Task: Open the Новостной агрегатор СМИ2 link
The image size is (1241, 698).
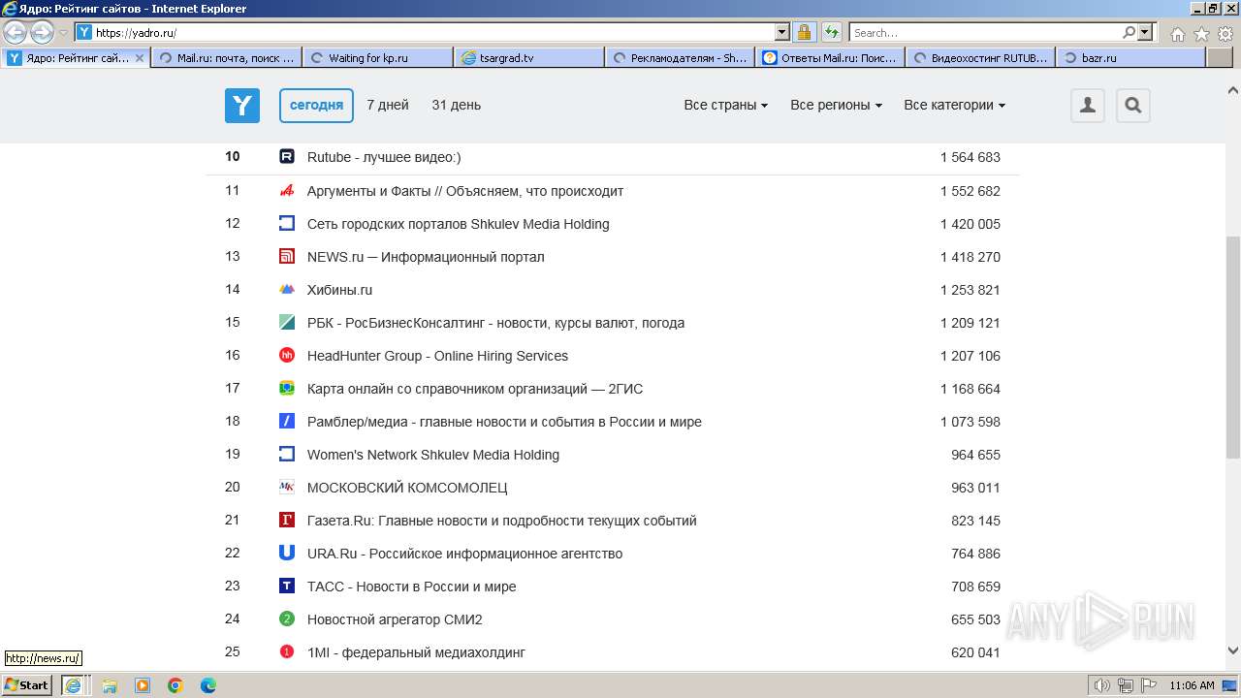Action: click(x=395, y=619)
